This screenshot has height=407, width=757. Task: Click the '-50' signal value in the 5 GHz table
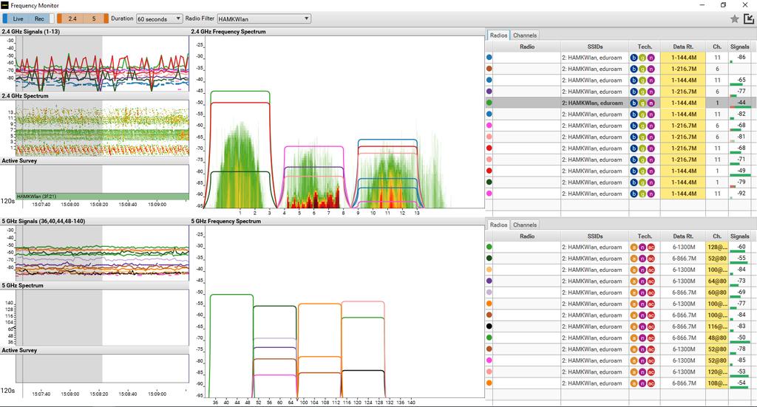[741, 338]
